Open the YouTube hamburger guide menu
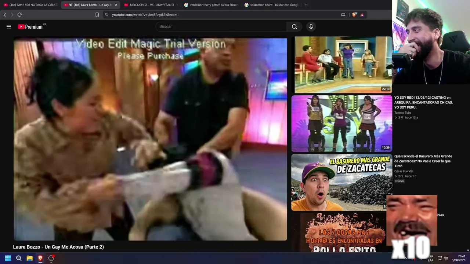Screen dimensions: 470x264 (x=9, y=27)
